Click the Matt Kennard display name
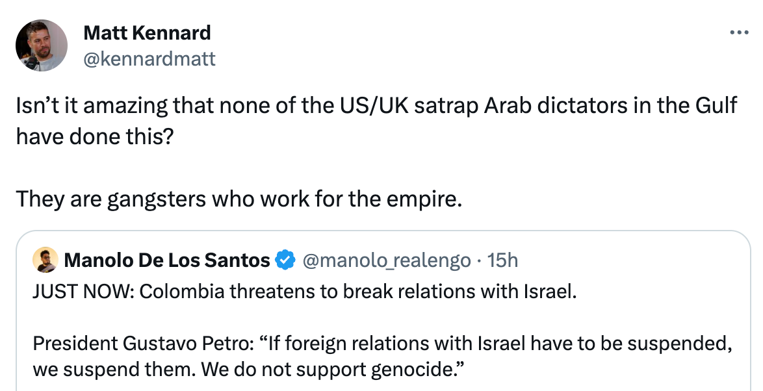Viewport: 763px width, 391px height. (x=147, y=32)
